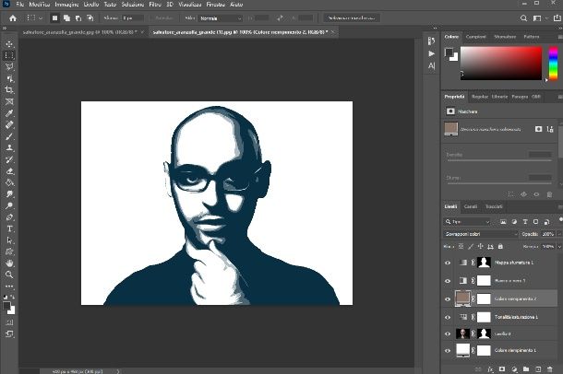Image resolution: width=563 pixels, height=374 pixels.
Task: Toggle visibility of Bianco e nero 1 layer
Action: pyautogui.click(x=449, y=281)
